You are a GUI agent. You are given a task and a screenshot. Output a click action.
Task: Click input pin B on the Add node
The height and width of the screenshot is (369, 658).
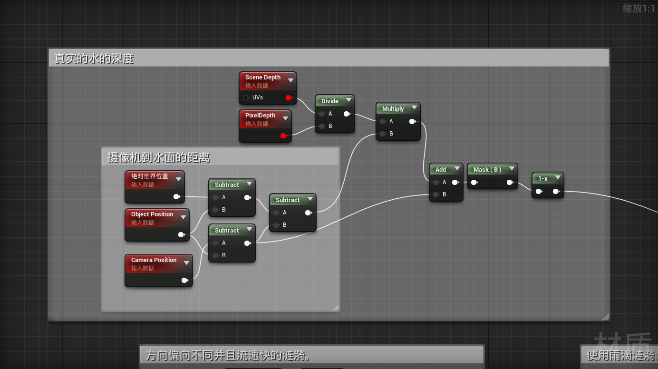coord(436,194)
